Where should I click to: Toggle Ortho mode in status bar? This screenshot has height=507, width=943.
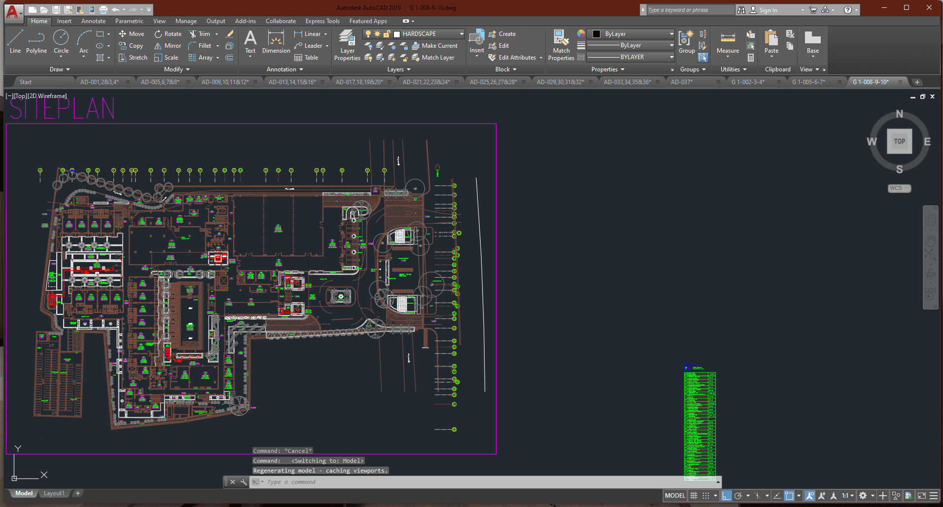click(x=726, y=496)
